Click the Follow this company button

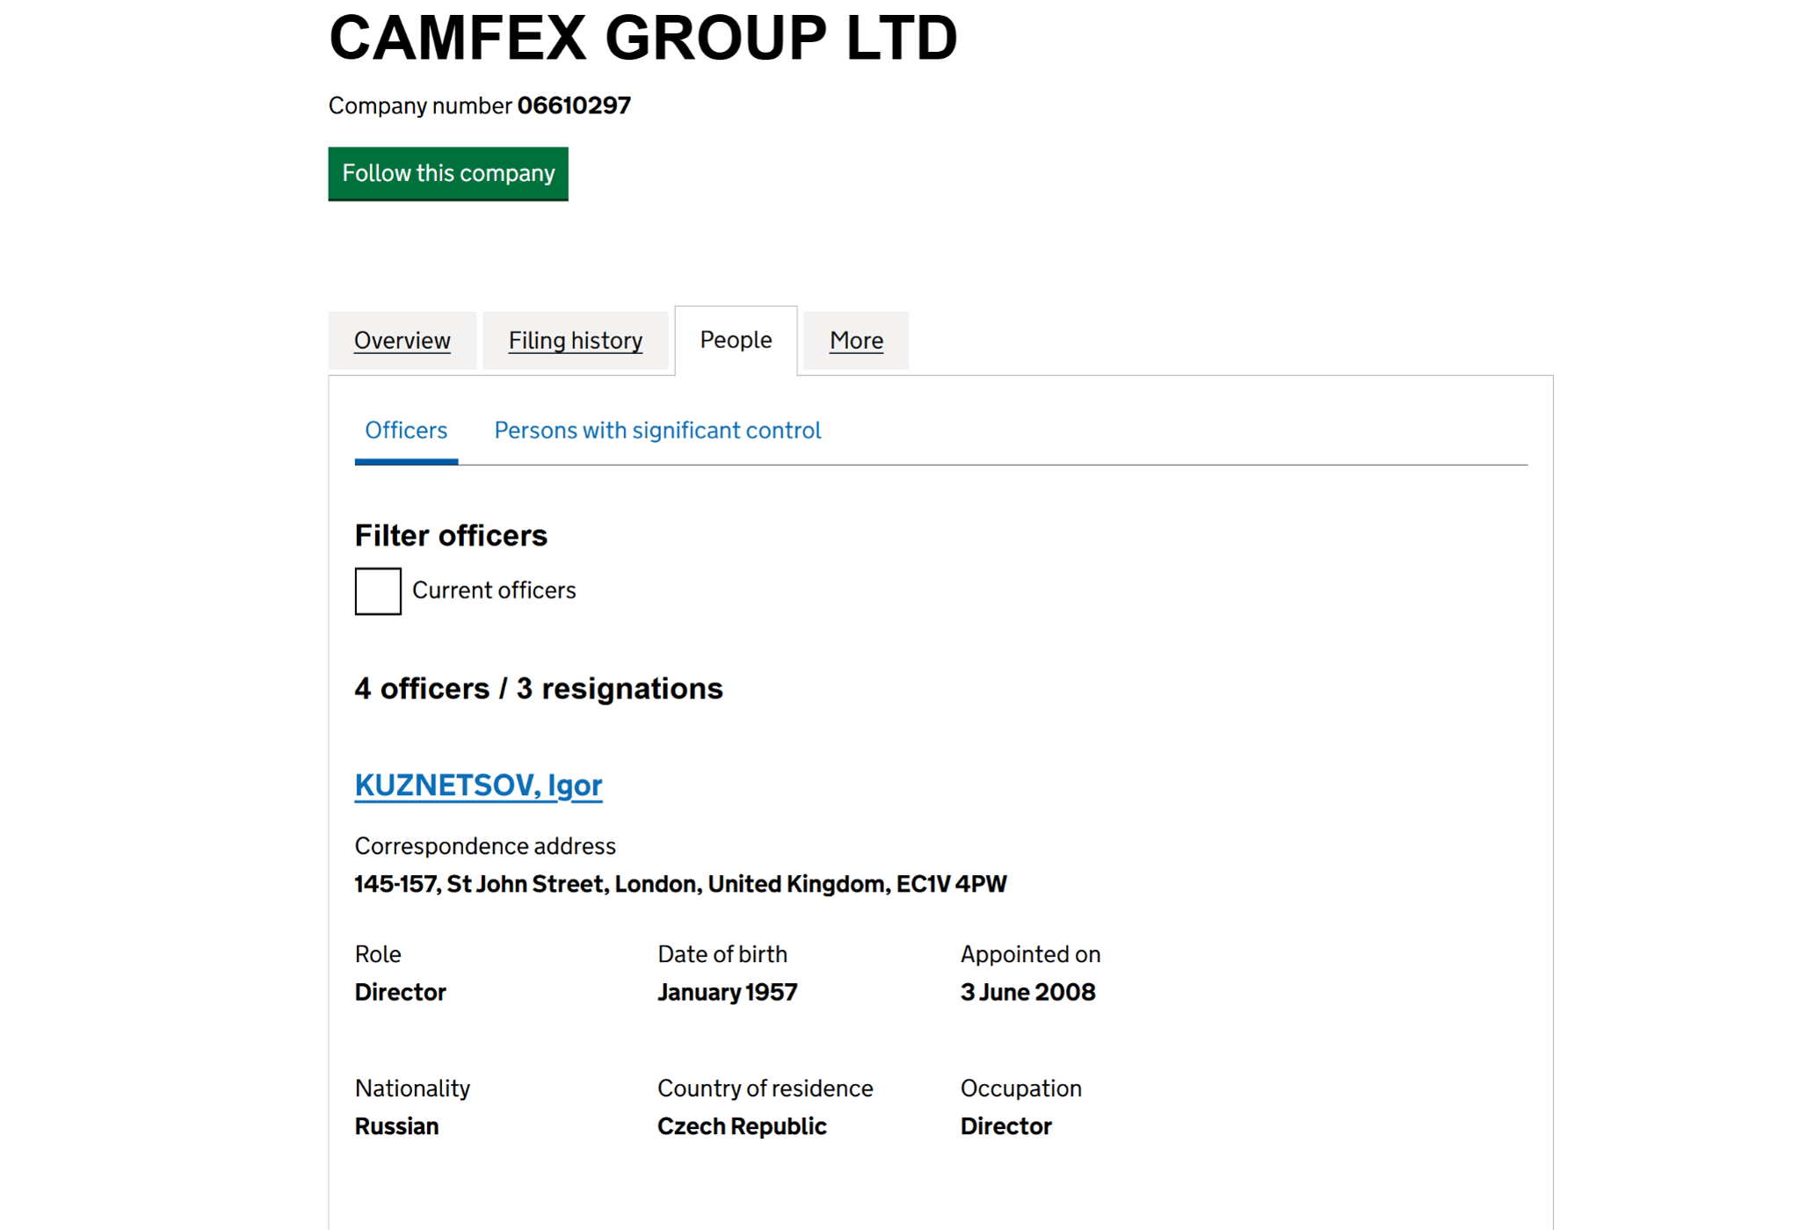point(447,173)
